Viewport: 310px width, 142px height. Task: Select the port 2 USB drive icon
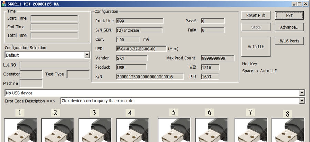[58, 130]
